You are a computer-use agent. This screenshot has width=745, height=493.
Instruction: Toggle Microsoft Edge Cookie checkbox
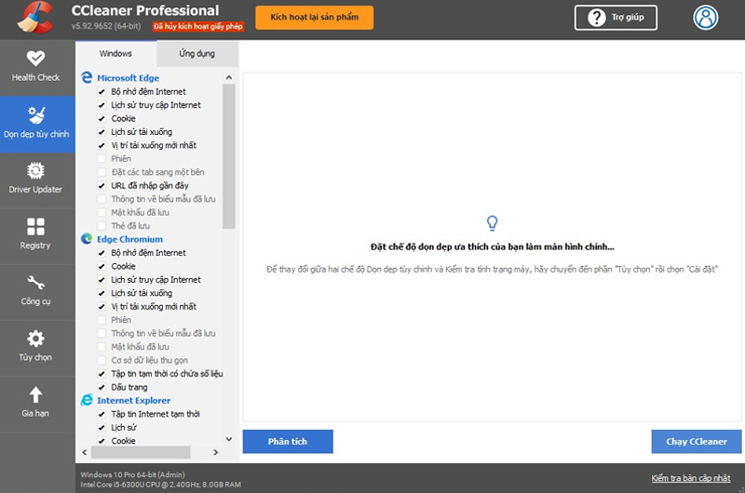click(x=102, y=119)
